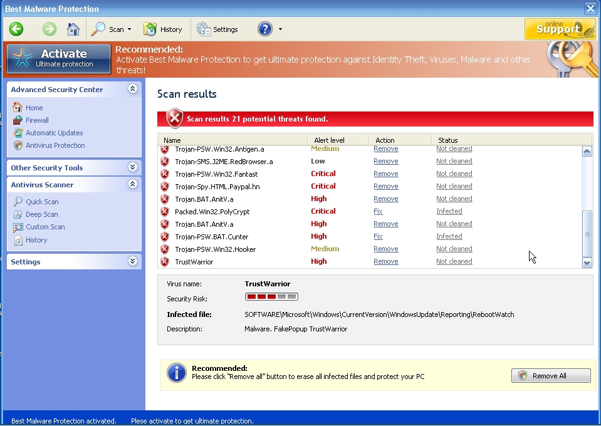The height and width of the screenshot is (426, 601).
Task: Open the Help dropdown arrow
Action: [x=280, y=29]
